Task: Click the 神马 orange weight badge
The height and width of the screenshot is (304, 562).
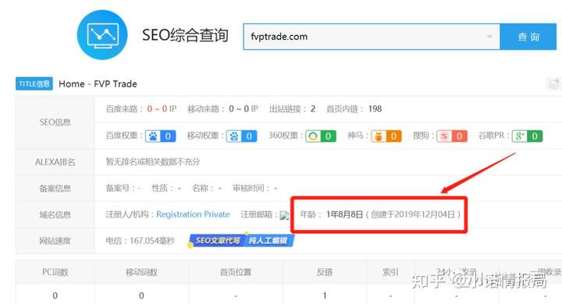Action: [386, 136]
